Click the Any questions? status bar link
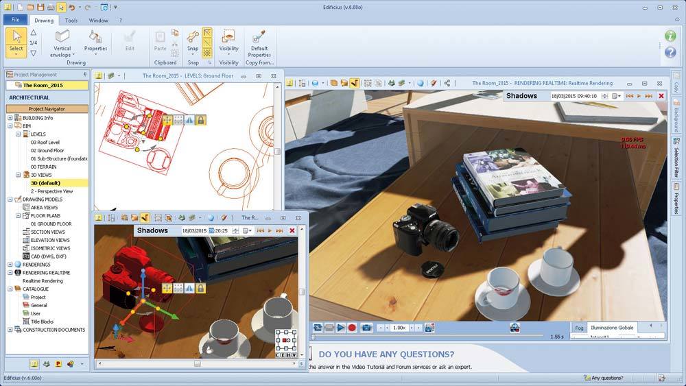Image resolution: width=686 pixels, height=386 pixels. [x=607, y=378]
